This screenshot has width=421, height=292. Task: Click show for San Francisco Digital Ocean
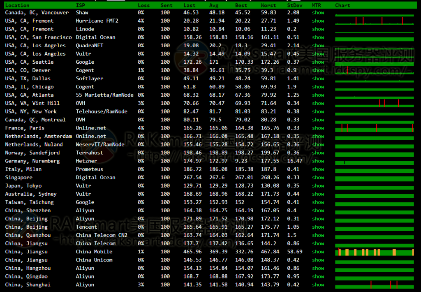(318, 37)
